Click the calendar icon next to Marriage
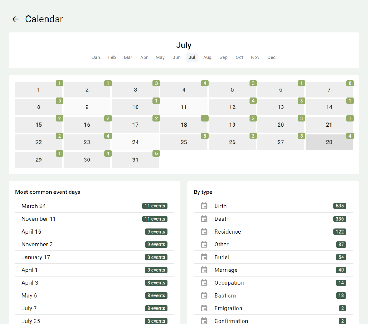Viewport: 368px width, 324px height. coord(204,270)
